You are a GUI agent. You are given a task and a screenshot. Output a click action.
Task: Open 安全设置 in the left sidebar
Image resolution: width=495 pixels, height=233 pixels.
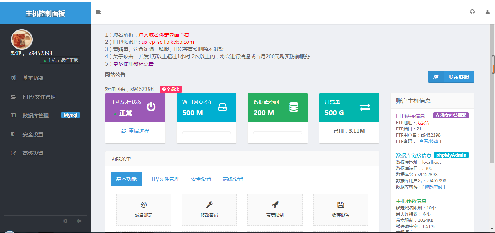(33, 134)
